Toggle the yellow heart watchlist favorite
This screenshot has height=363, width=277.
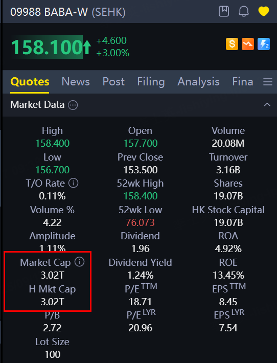264,11
